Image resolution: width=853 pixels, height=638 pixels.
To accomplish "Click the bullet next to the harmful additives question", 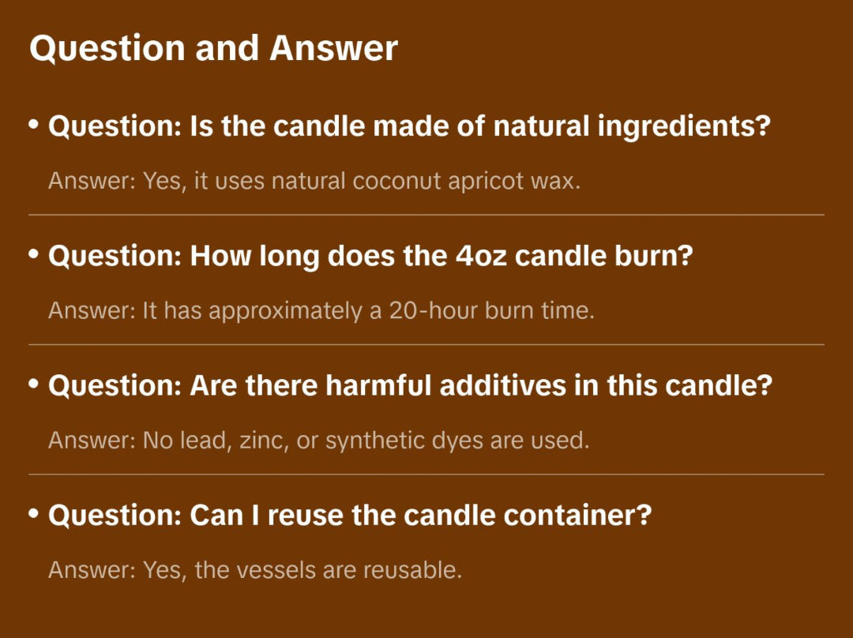I will tap(34, 385).
